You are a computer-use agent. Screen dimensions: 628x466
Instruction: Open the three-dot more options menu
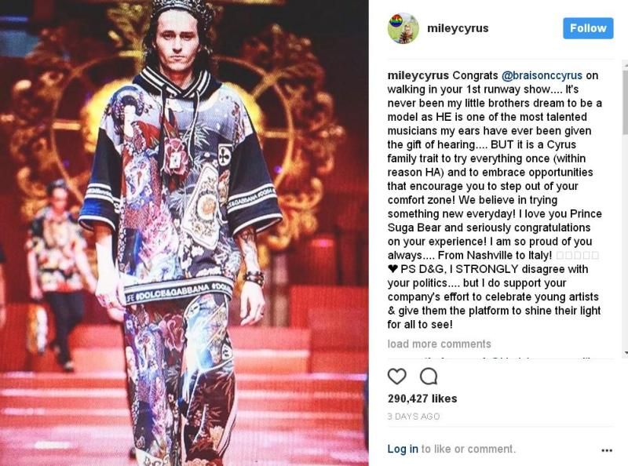click(607, 450)
